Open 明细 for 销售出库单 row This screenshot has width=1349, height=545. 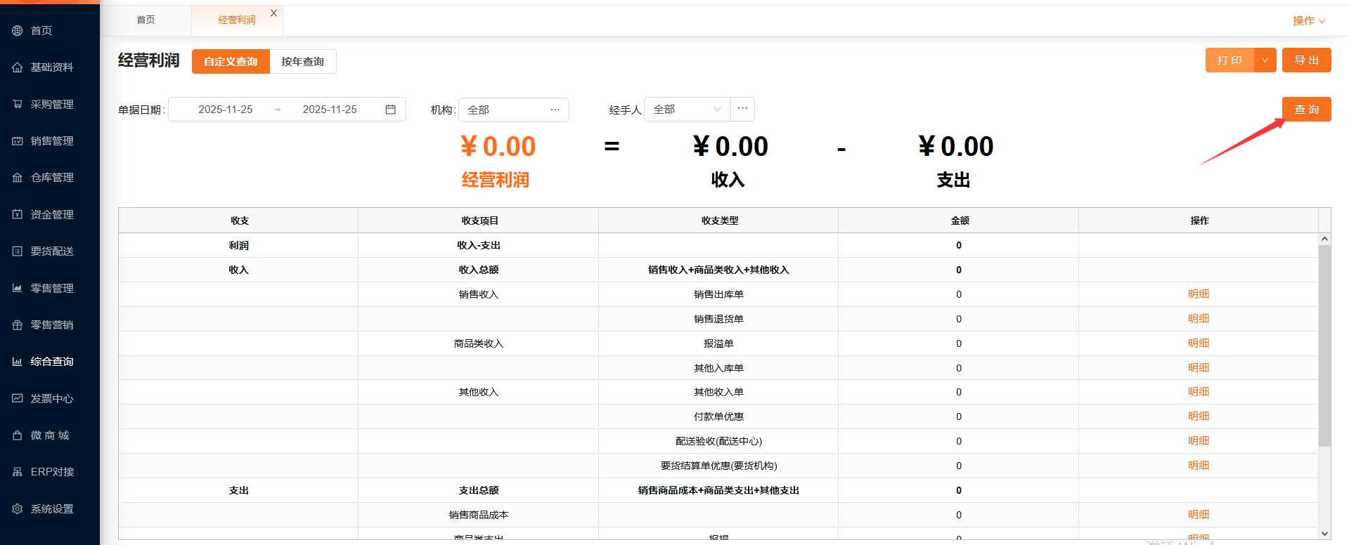point(1199,294)
